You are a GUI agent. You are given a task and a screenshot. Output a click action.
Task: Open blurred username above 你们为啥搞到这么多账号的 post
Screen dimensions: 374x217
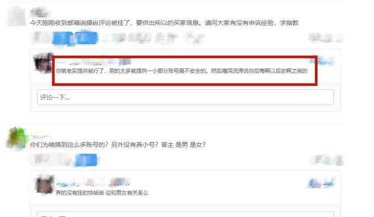[40, 137]
